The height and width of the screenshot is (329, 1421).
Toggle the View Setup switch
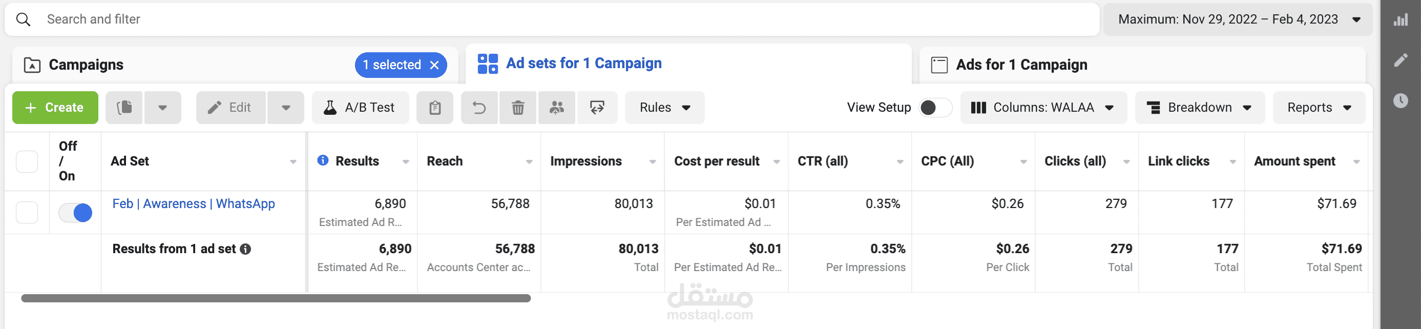pos(935,108)
